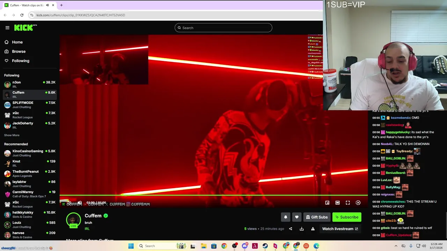This screenshot has width=447, height=251.
Task: Open Discord from taskbar
Action: (245, 246)
